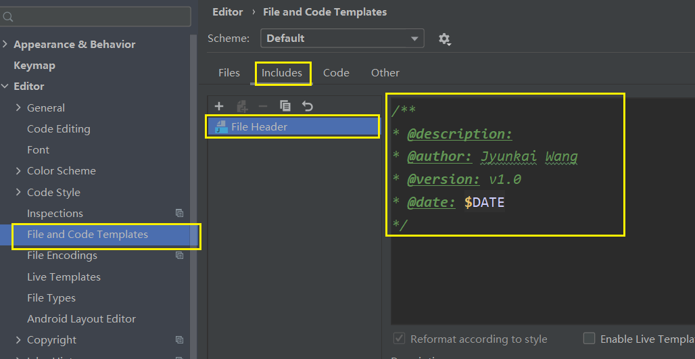Enable the Live Templates checkbox
Screen dimensions: 695x359
coord(589,339)
